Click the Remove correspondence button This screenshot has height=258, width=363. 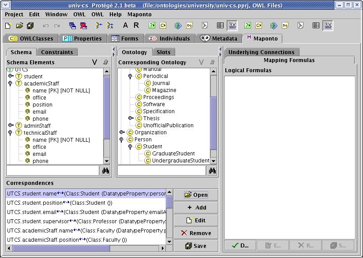tap(196, 233)
